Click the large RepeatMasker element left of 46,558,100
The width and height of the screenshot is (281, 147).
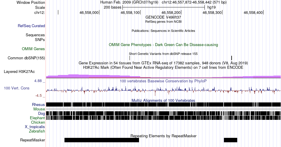tap(102, 140)
